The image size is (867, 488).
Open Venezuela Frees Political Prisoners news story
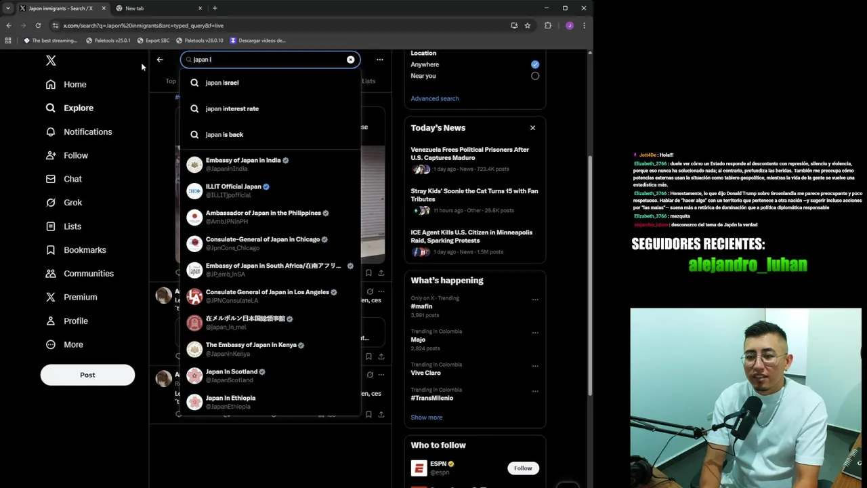click(x=475, y=159)
